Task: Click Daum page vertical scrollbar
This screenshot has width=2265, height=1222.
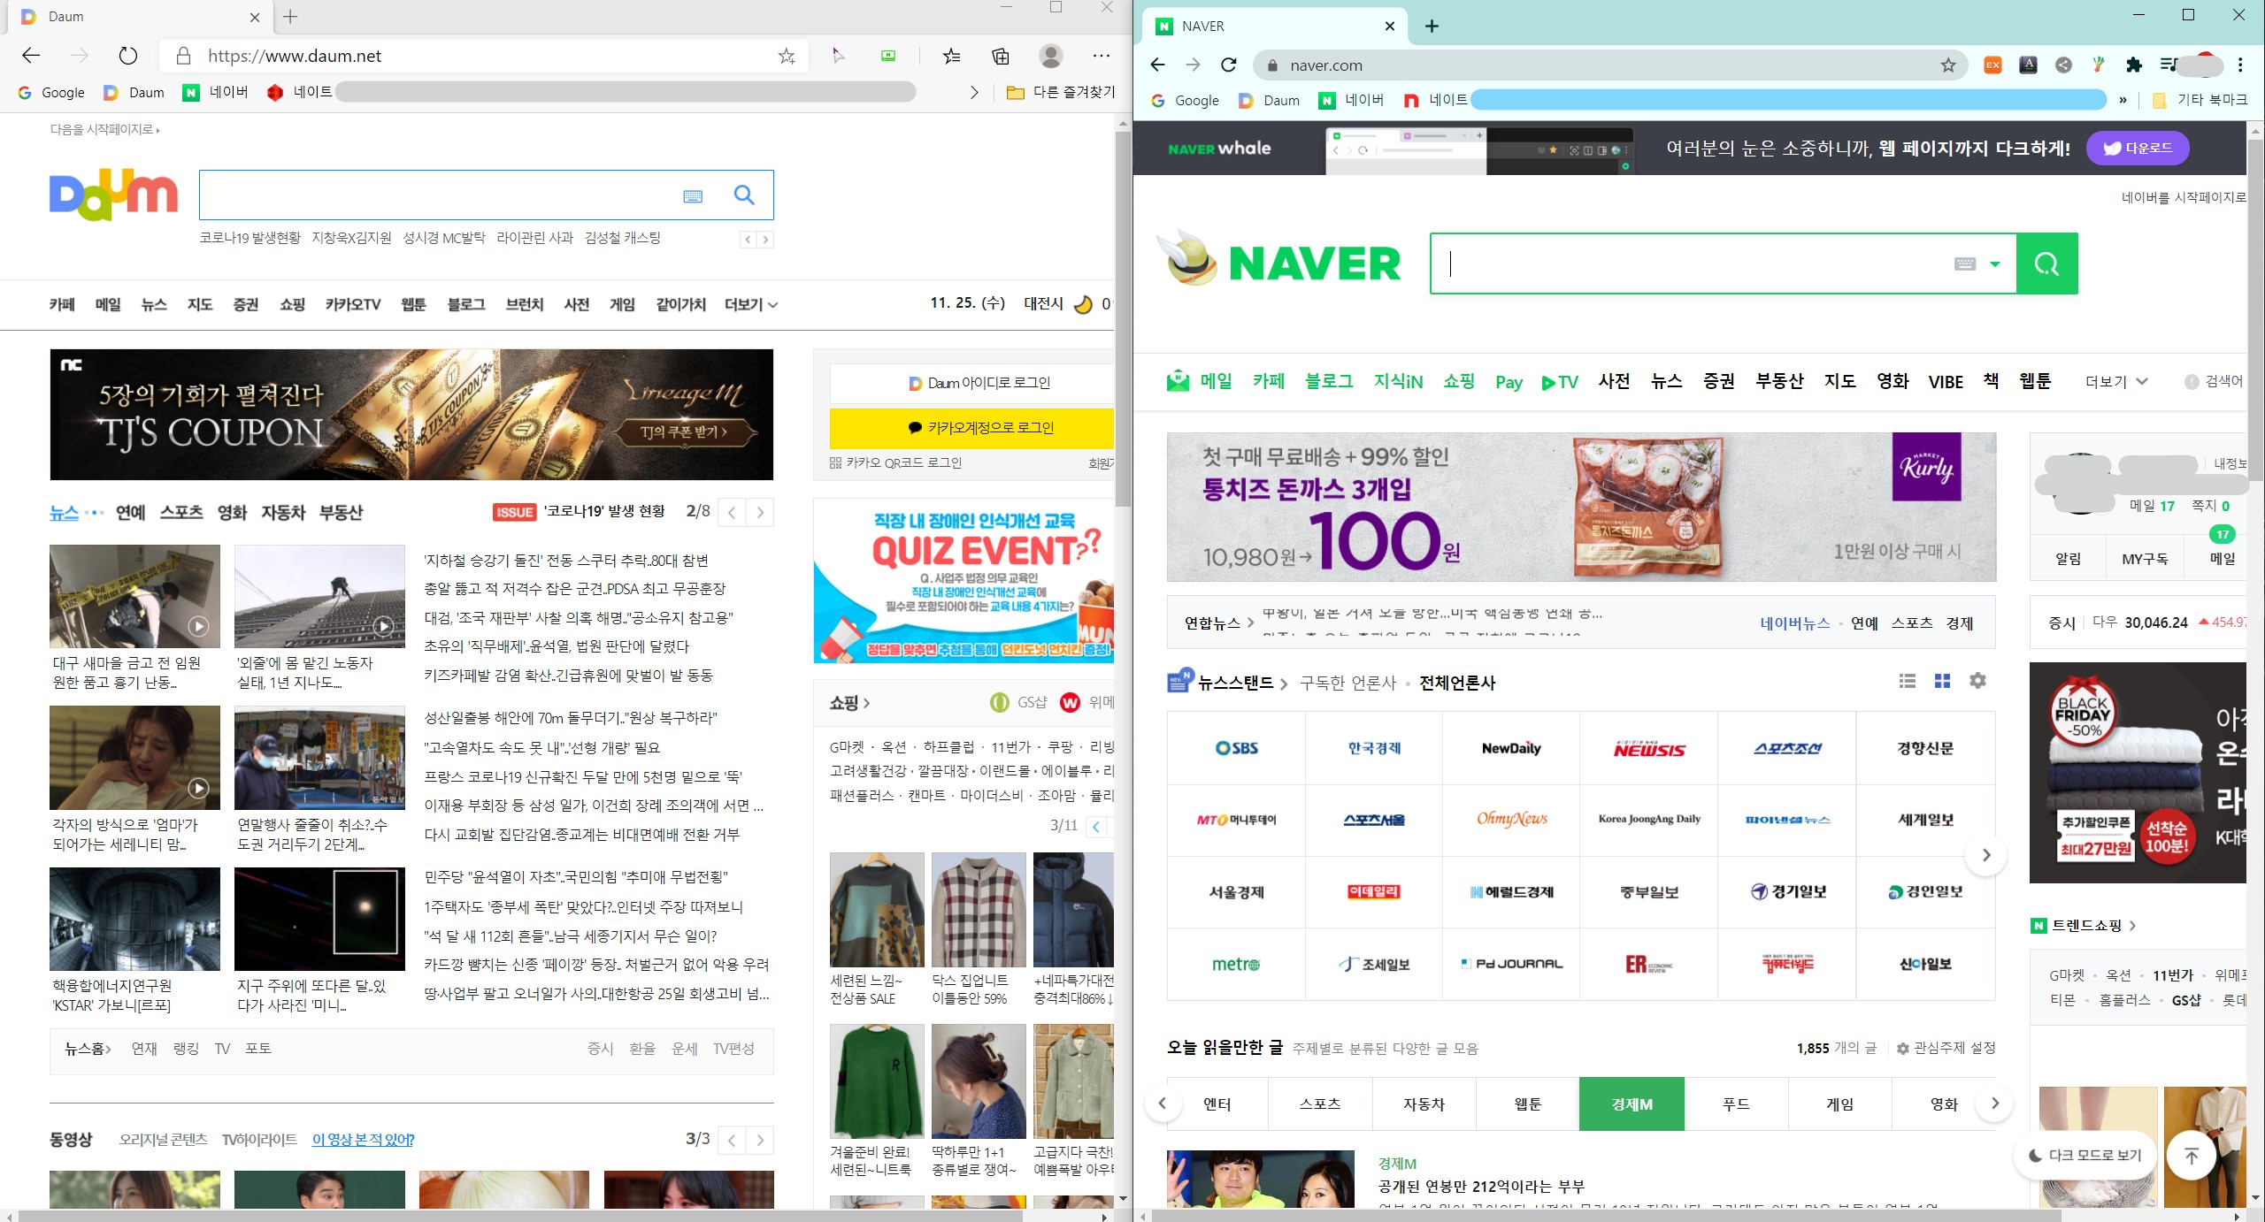Action: click(1123, 318)
